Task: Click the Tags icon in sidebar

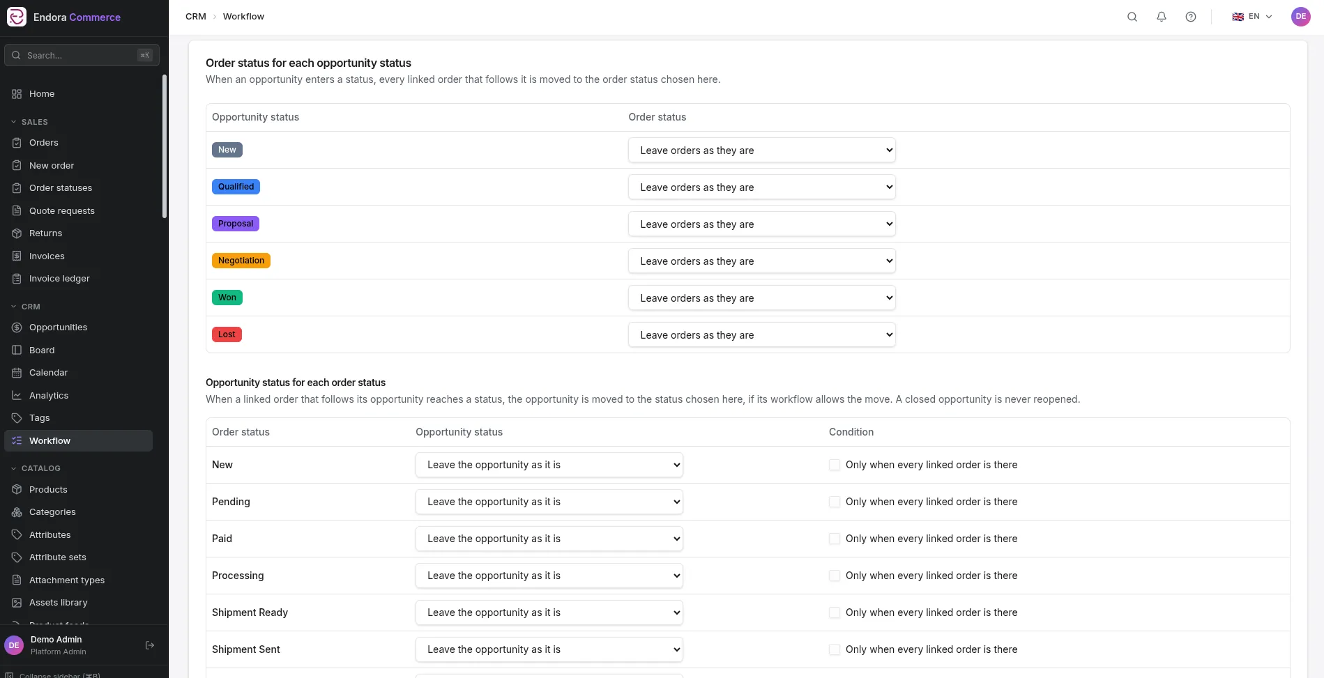Action: pos(17,418)
